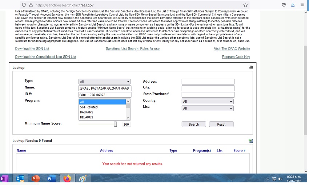309x185 pixels.
Task: Click the Minimum Name Score slider handle
Action: [115, 124]
